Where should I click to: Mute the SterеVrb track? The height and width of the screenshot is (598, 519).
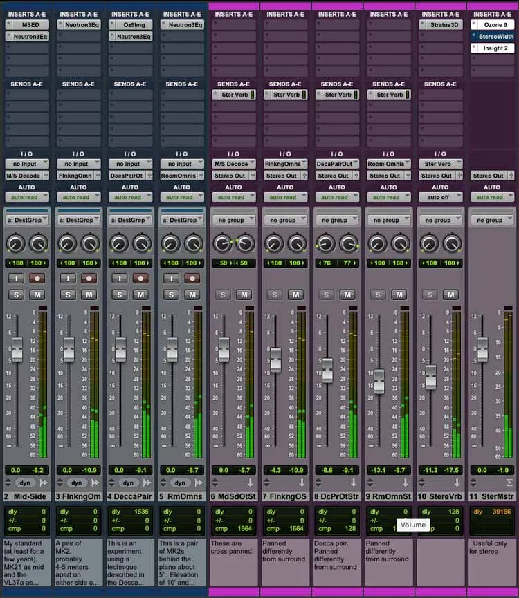point(451,295)
